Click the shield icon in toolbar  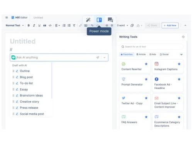pyautogui.click(x=112, y=25)
